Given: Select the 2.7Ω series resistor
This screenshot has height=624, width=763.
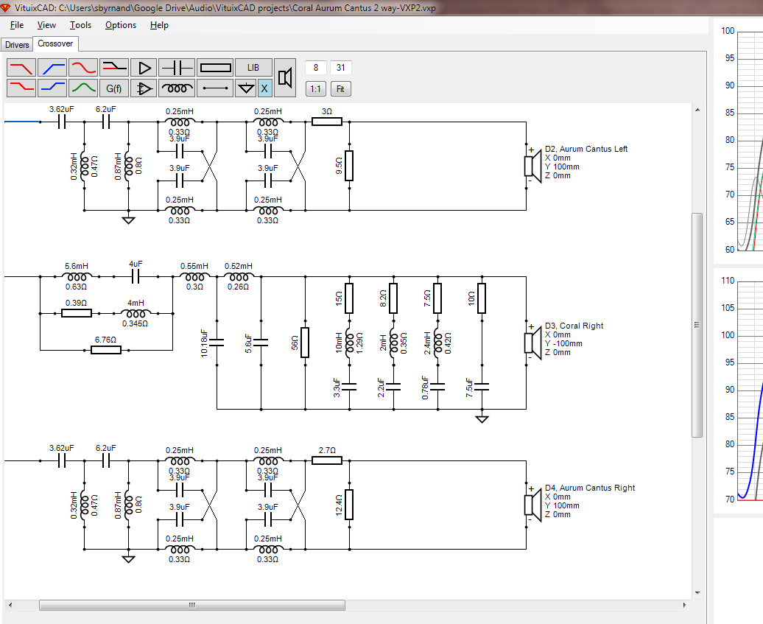Looking at the screenshot, I should click(x=326, y=460).
